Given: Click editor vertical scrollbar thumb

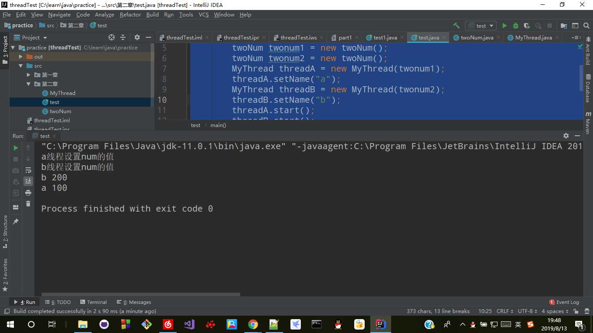Looking at the screenshot, I should (x=581, y=78).
